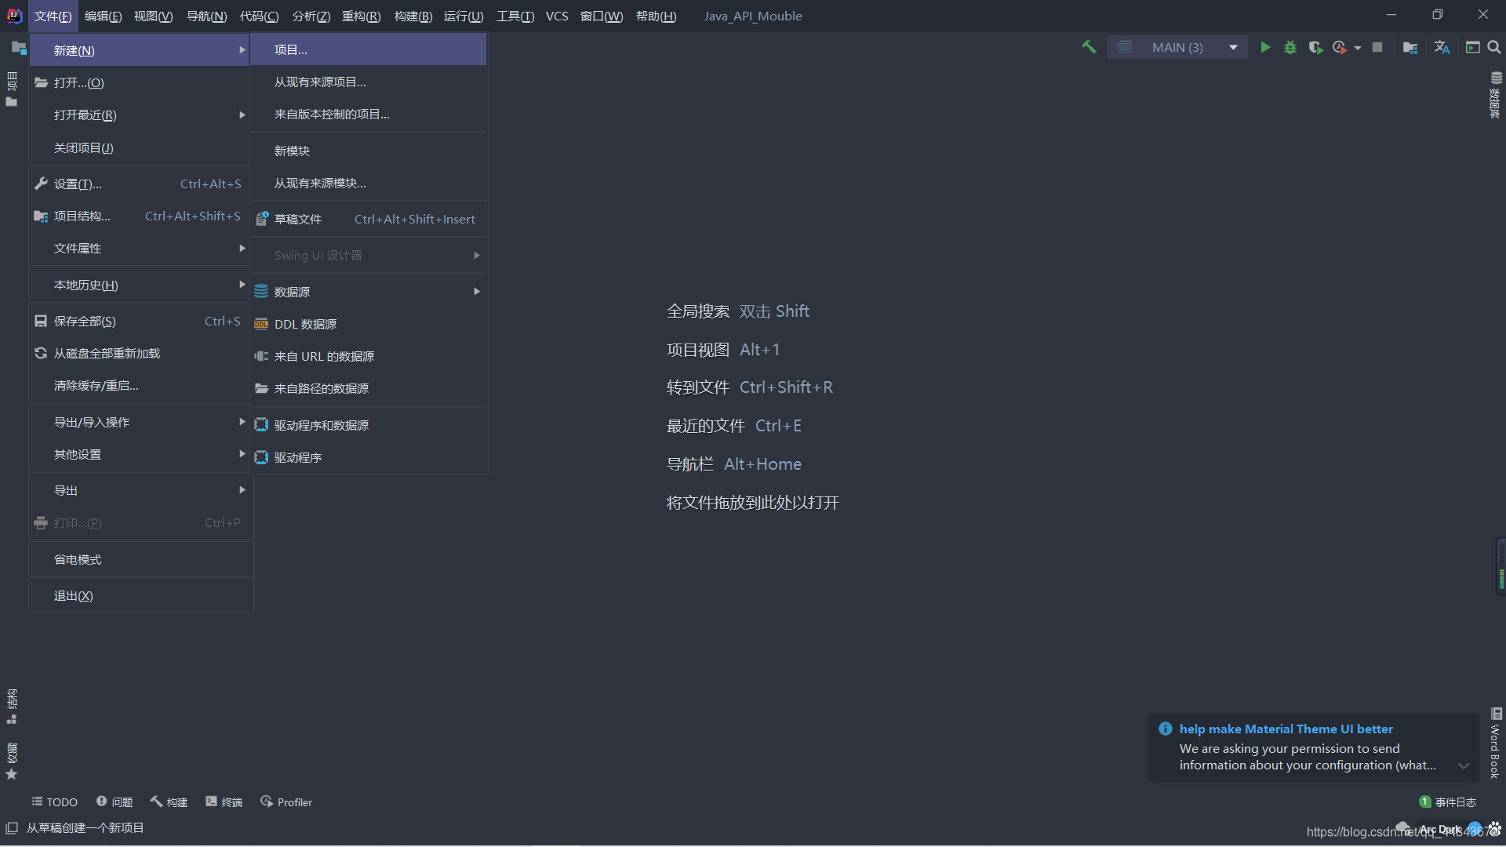Click 关闭项目 in File menu
Viewport: 1506px width, 847px height.
(x=140, y=148)
